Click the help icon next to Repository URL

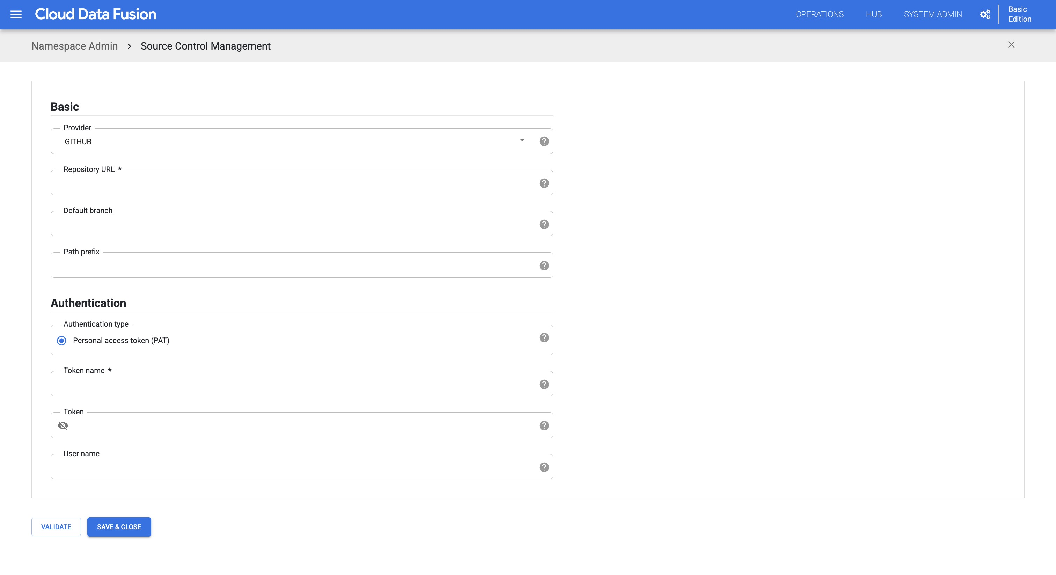[544, 183]
